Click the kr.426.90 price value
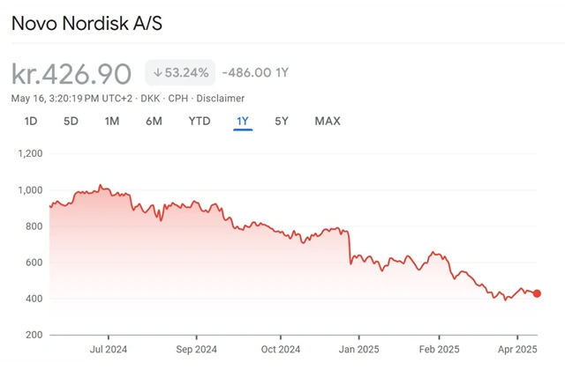Screen dimensions: 565x370 72,74
